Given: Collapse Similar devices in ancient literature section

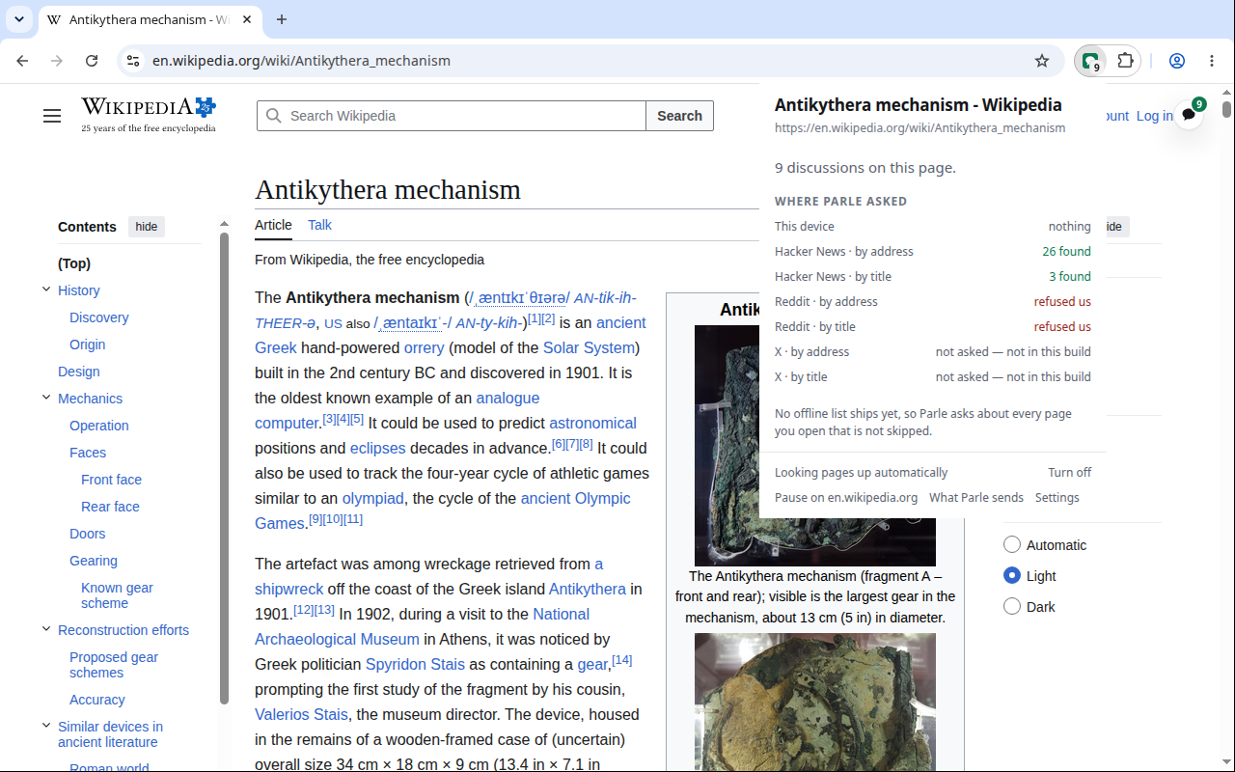Looking at the screenshot, I should [x=45, y=726].
